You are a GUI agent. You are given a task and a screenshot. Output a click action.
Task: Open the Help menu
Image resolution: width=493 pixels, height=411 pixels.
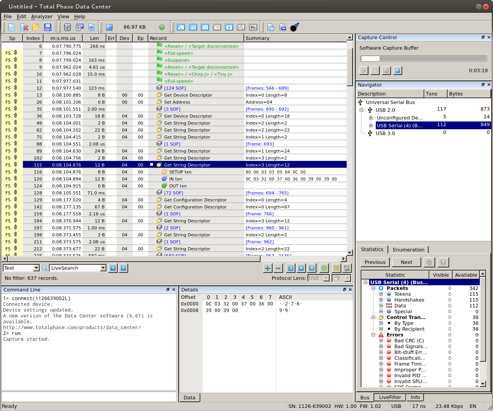[x=80, y=17]
